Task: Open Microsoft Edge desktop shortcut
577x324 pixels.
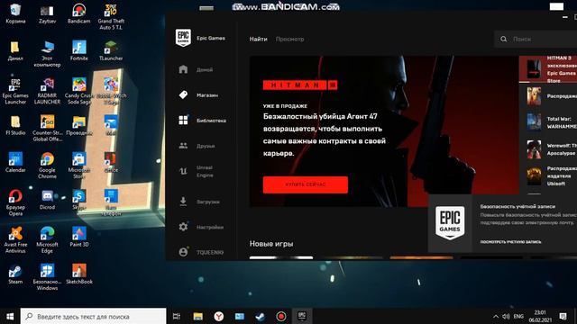Action: point(47,240)
